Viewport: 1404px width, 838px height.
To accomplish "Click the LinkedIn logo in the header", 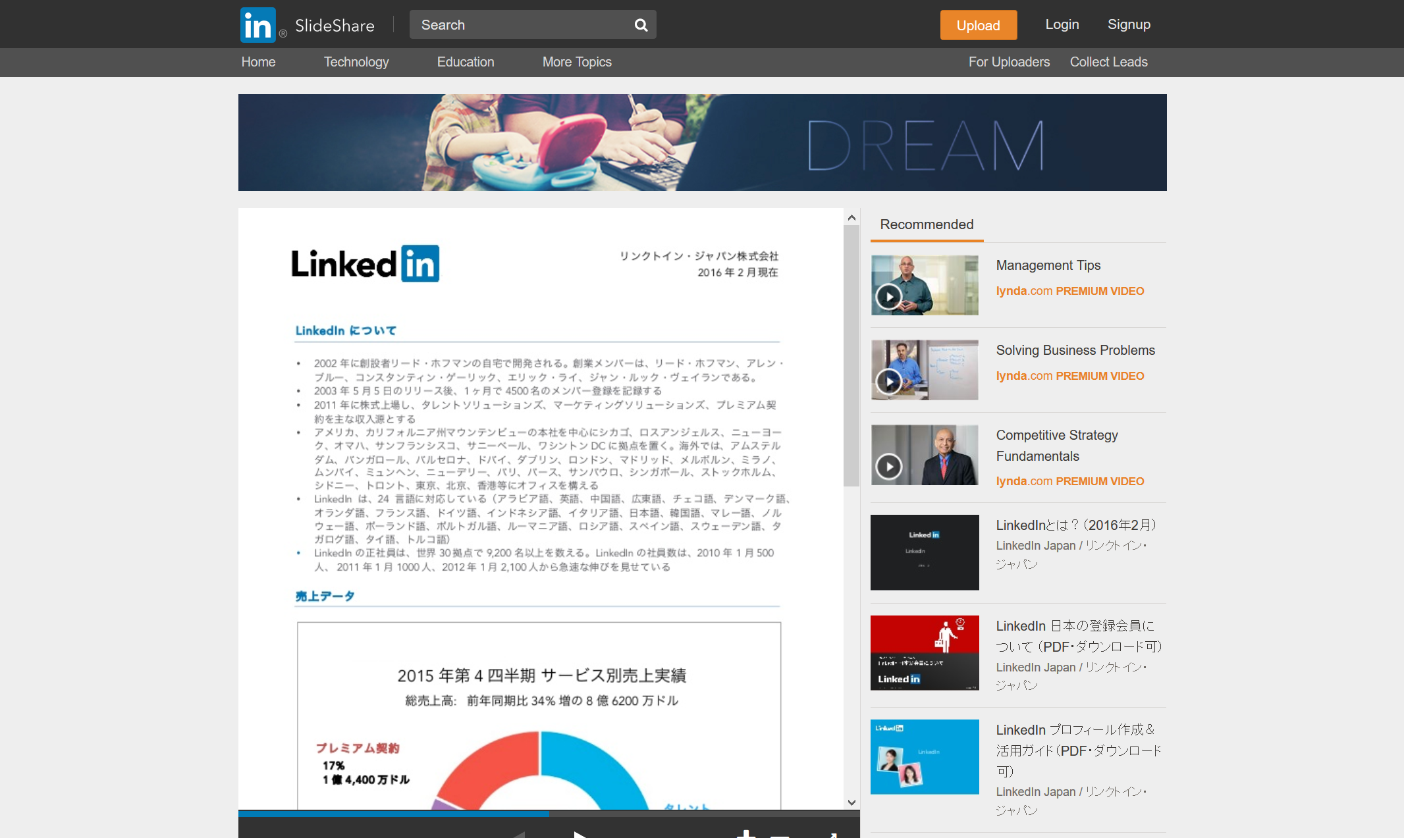I will coord(258,25).
